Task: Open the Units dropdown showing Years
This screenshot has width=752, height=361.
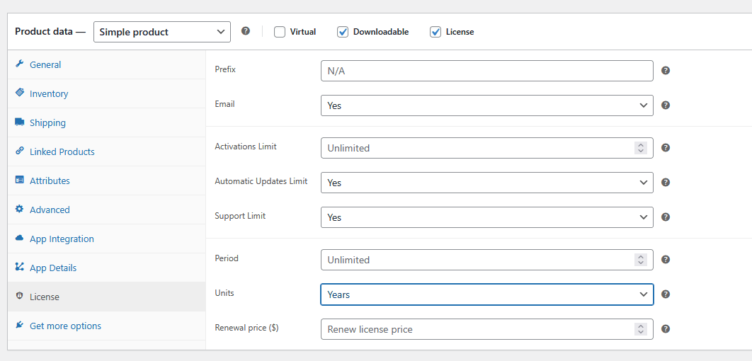Action: pos(486,294)
